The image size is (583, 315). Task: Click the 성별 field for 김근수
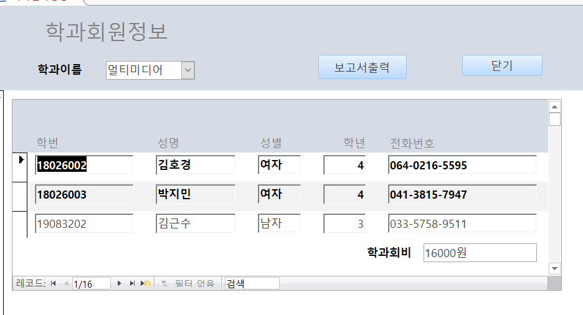point(278,223)
